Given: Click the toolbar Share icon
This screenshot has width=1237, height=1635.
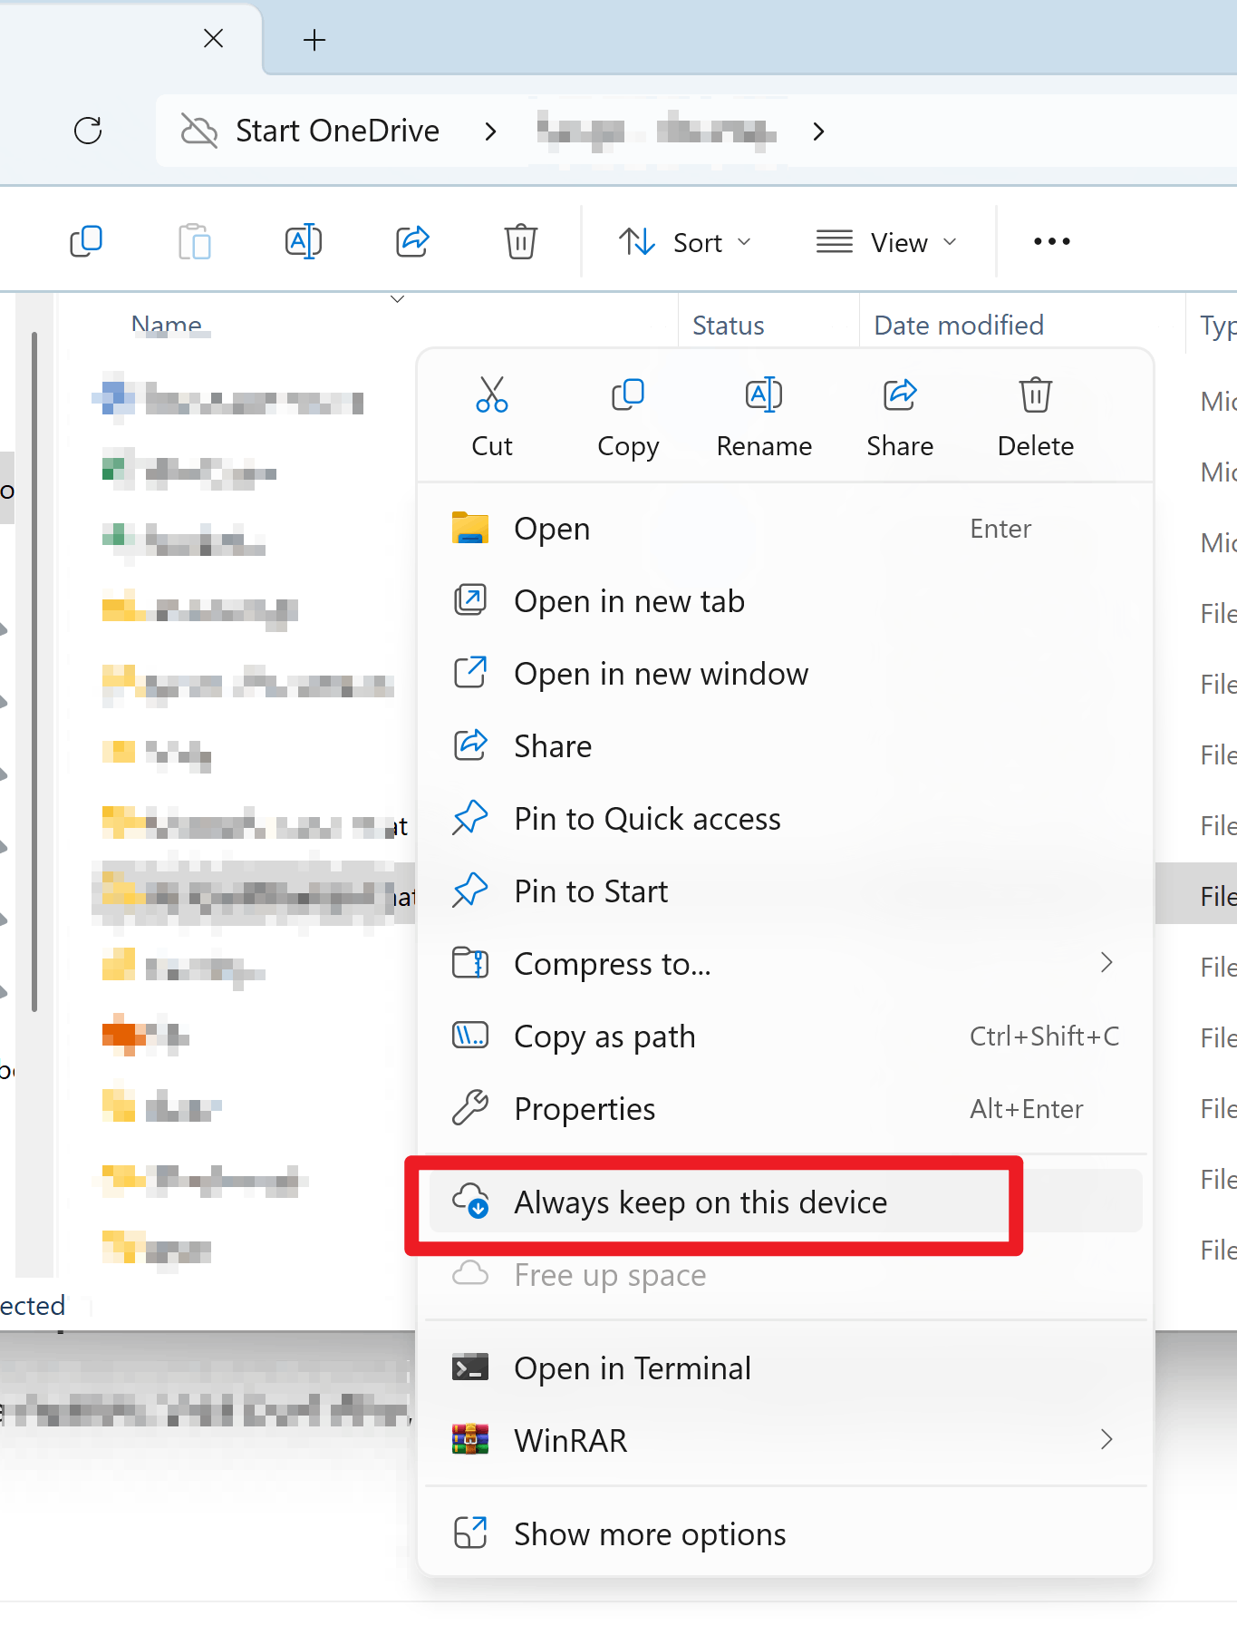Looking at the screenshot, I should [412, 241].
